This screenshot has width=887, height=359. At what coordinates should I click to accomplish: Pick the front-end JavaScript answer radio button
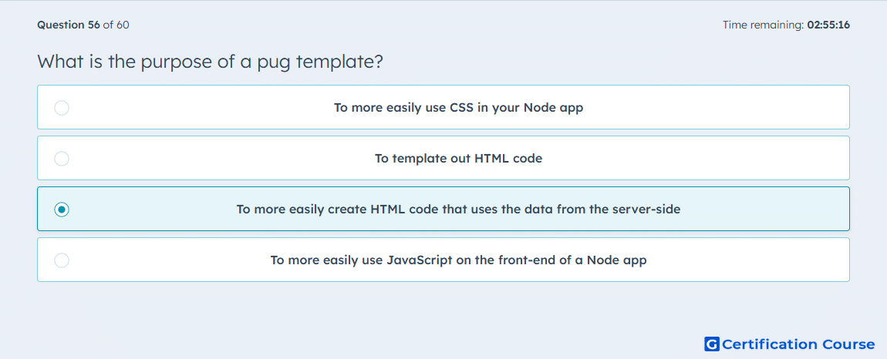[62, 260]
